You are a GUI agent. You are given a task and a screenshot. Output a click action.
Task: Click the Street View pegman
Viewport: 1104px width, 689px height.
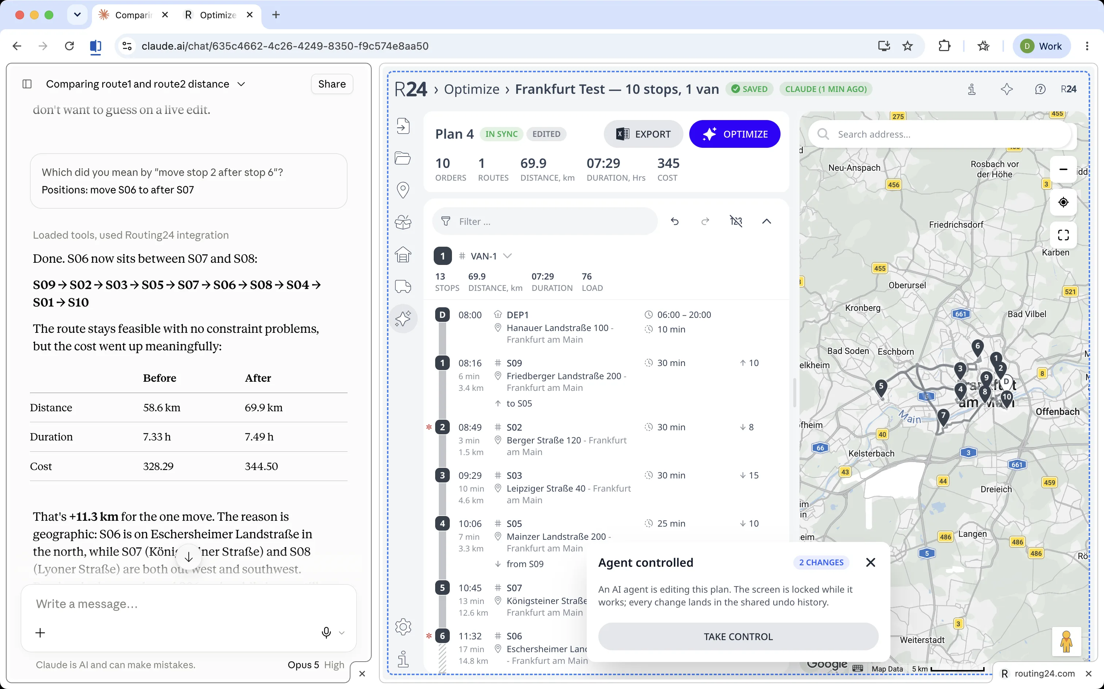tap(1066, 642)
